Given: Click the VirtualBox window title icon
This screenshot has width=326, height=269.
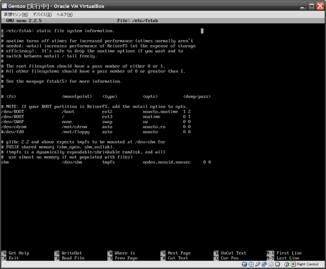Looking at the screenshot, I should [4, 6].
